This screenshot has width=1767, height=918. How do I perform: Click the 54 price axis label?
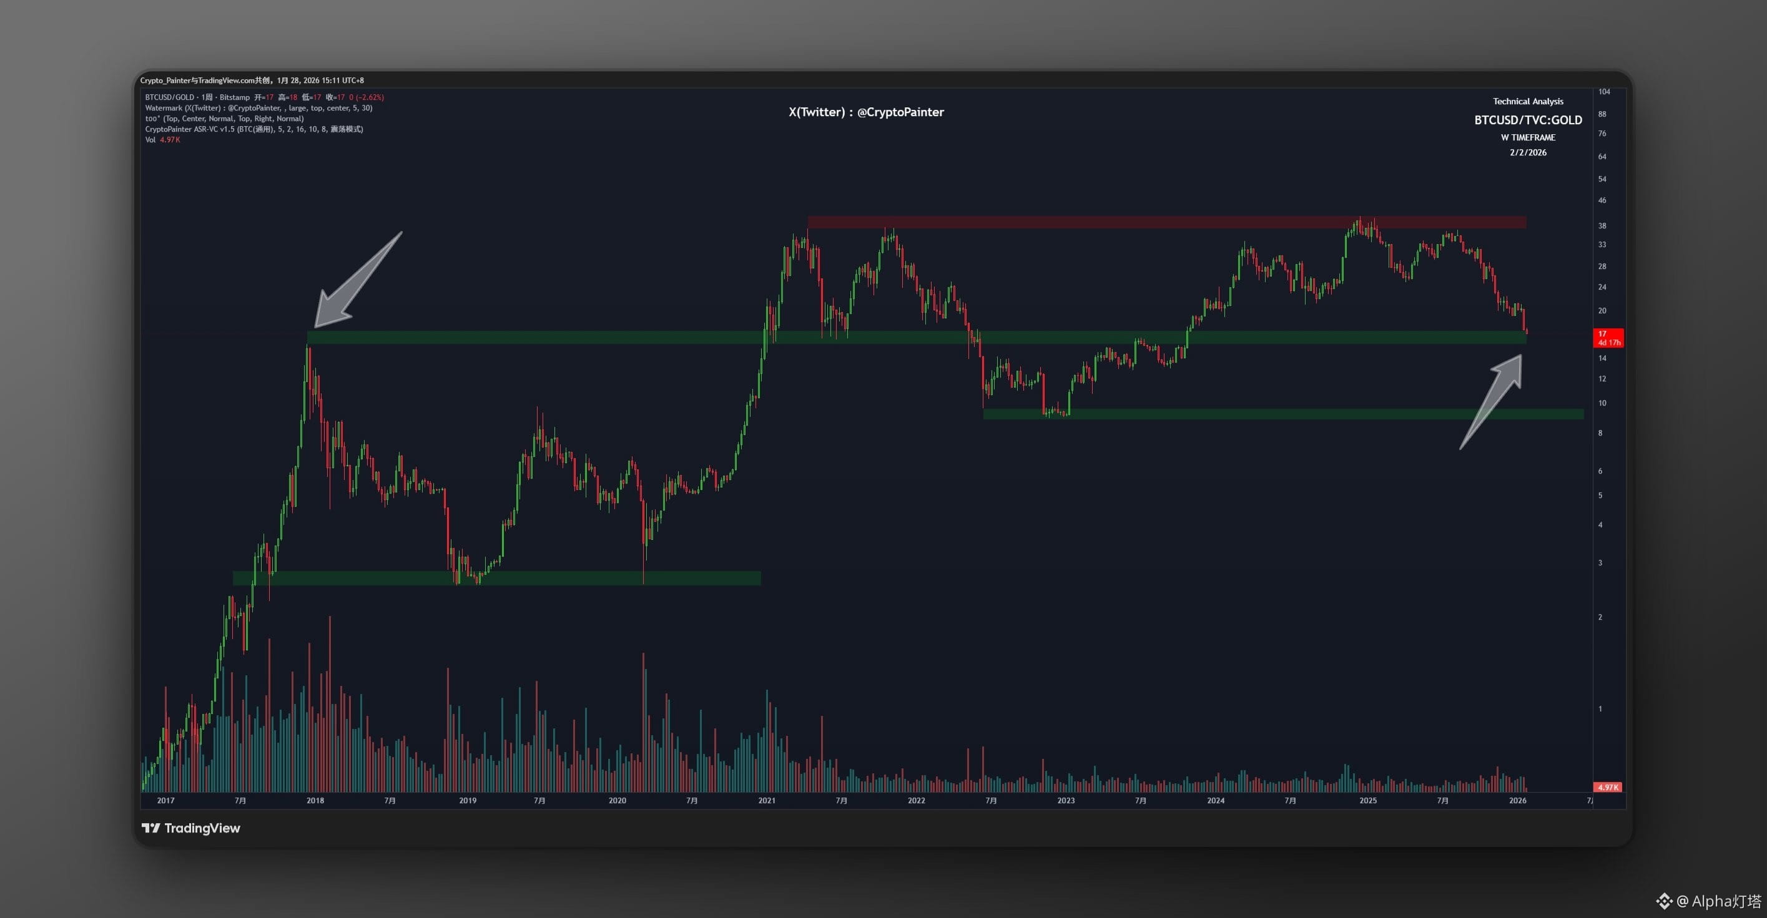click(x=1602, y=180)
